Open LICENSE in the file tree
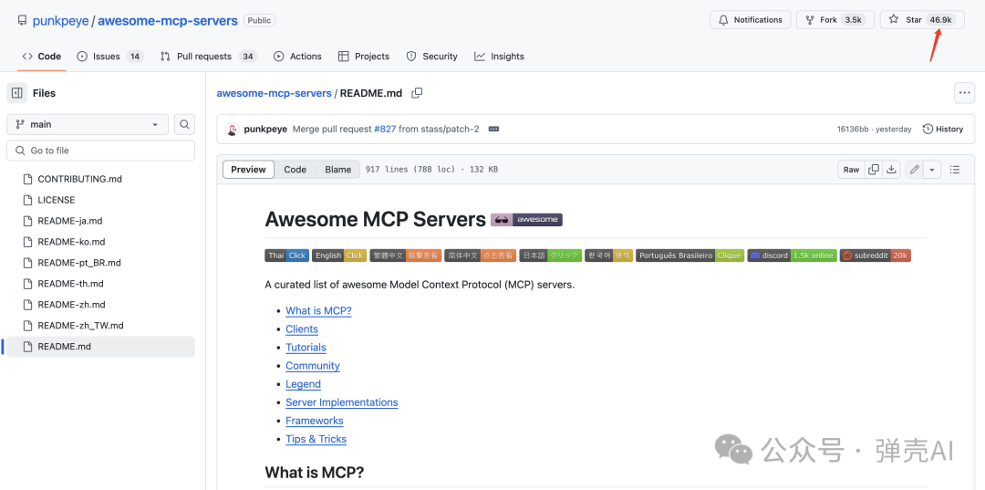 click(100, 200)
